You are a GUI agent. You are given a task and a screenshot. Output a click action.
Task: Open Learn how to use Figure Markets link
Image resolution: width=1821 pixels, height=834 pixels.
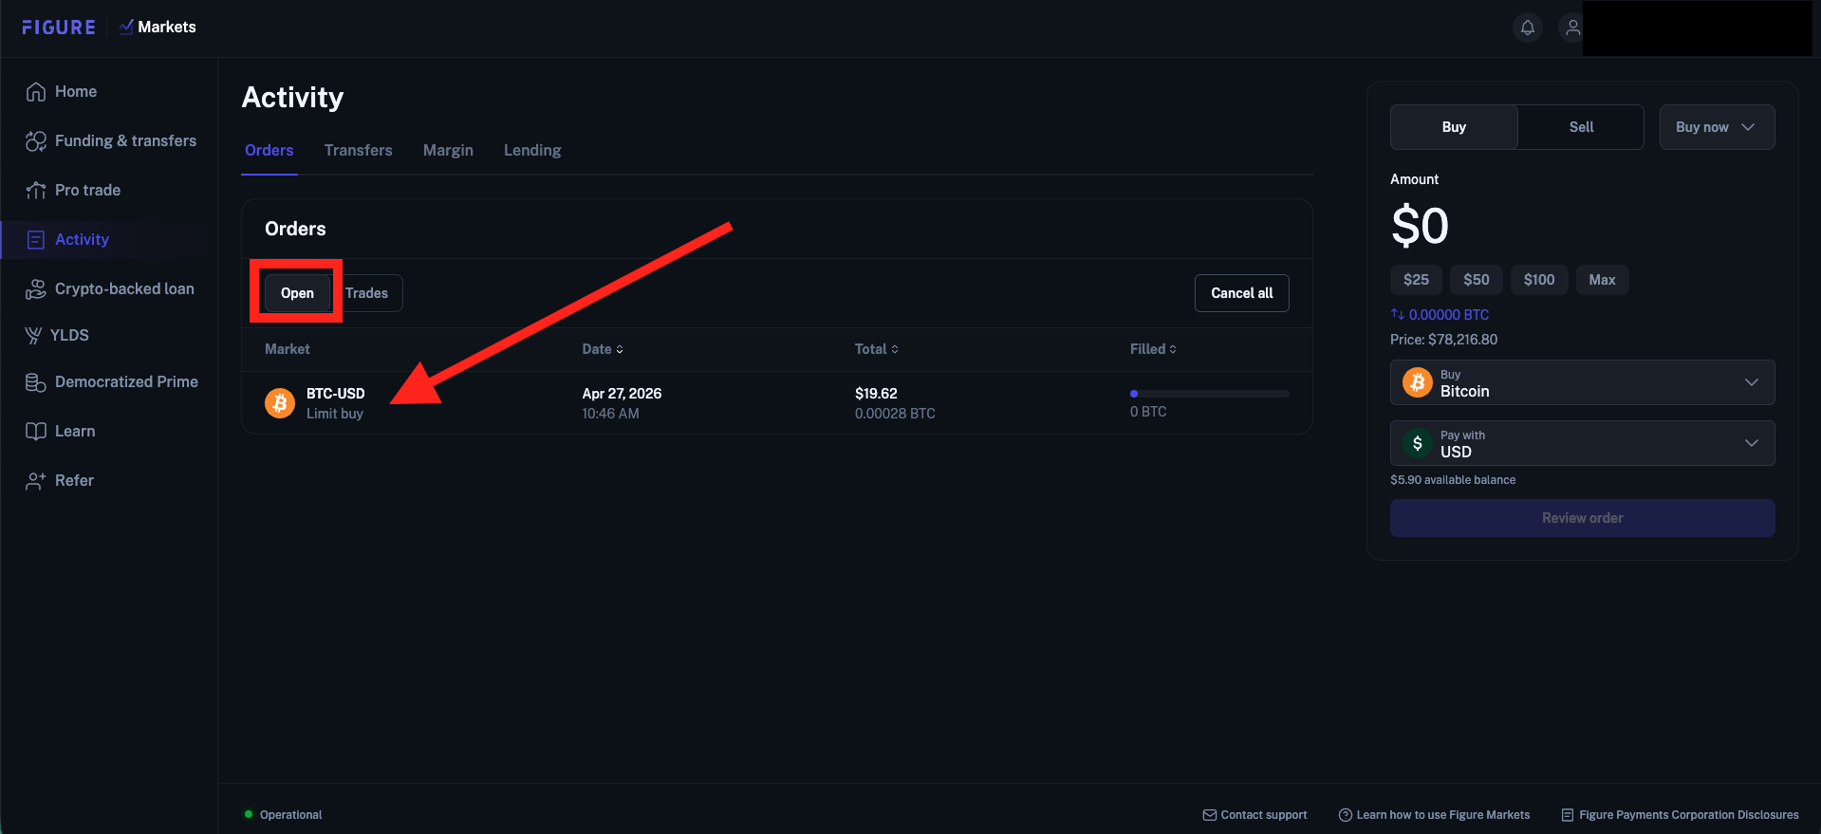[1442, 815]
